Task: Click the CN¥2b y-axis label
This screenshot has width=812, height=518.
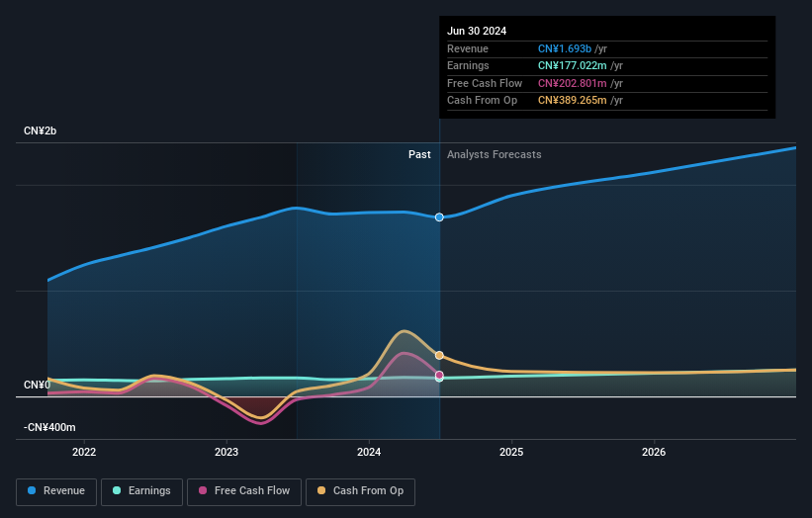Action: pos(40,130)
